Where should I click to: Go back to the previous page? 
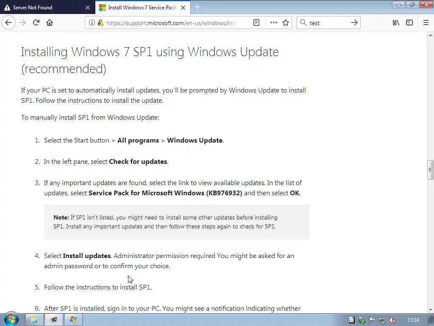[8, 23]
